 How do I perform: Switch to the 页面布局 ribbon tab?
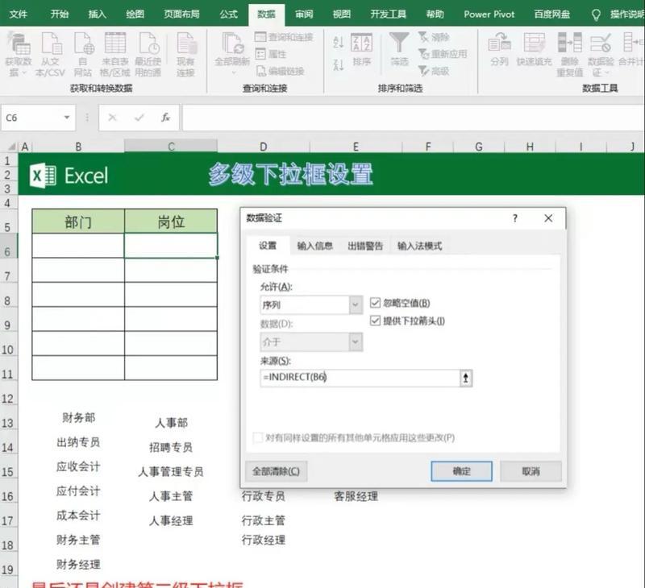coord(181,14)
